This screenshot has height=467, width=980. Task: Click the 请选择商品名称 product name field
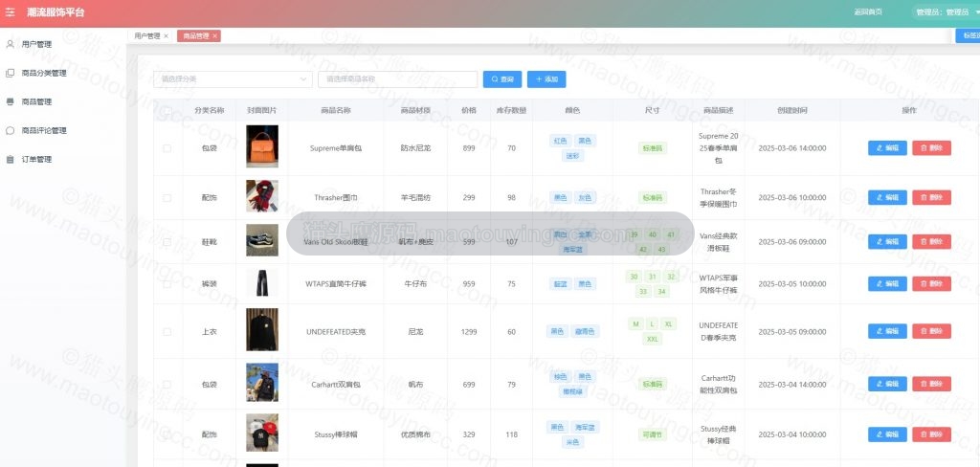click(x=397, y=79)
